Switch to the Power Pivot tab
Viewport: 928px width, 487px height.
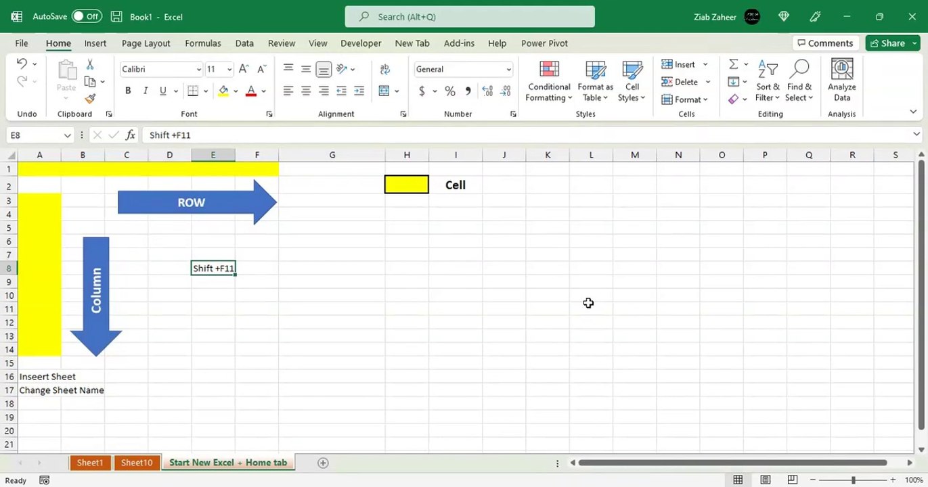point(544,43)
